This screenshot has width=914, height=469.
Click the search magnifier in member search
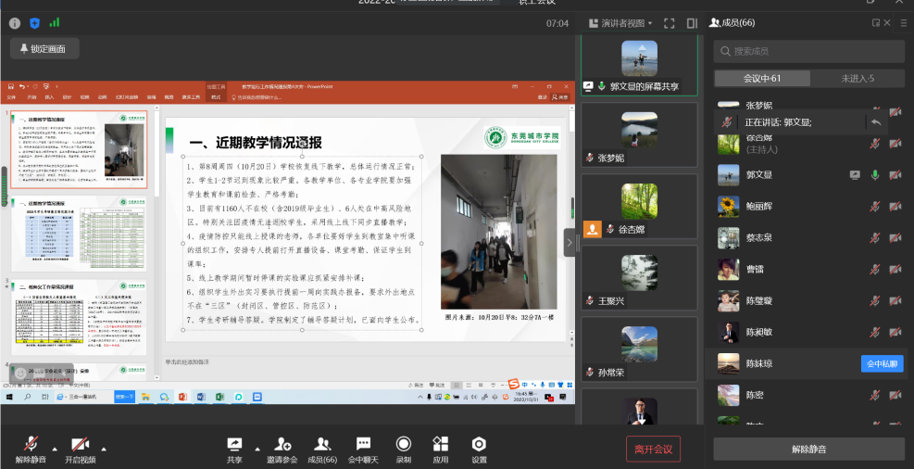click(726, 51)
